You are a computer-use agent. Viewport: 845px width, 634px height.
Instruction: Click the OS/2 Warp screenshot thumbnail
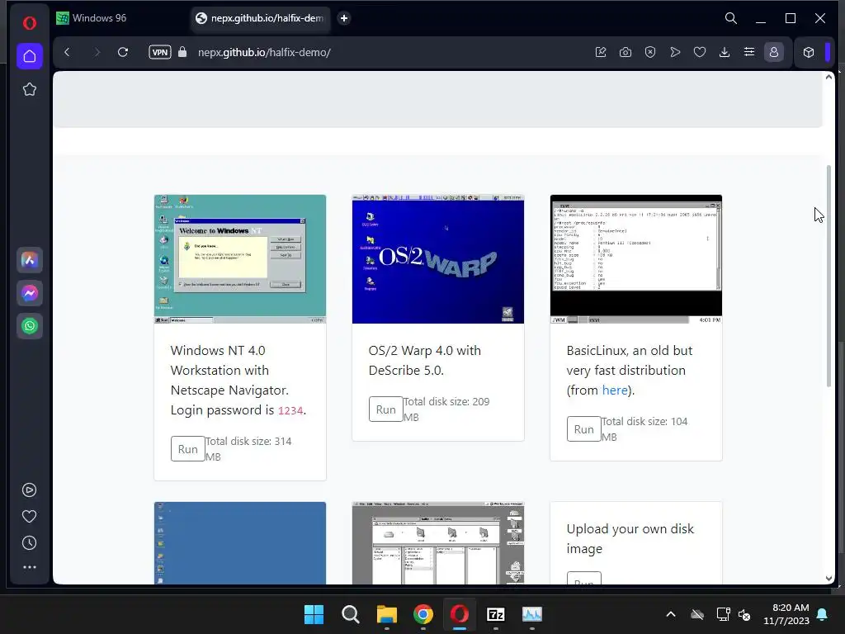[437, 258]
